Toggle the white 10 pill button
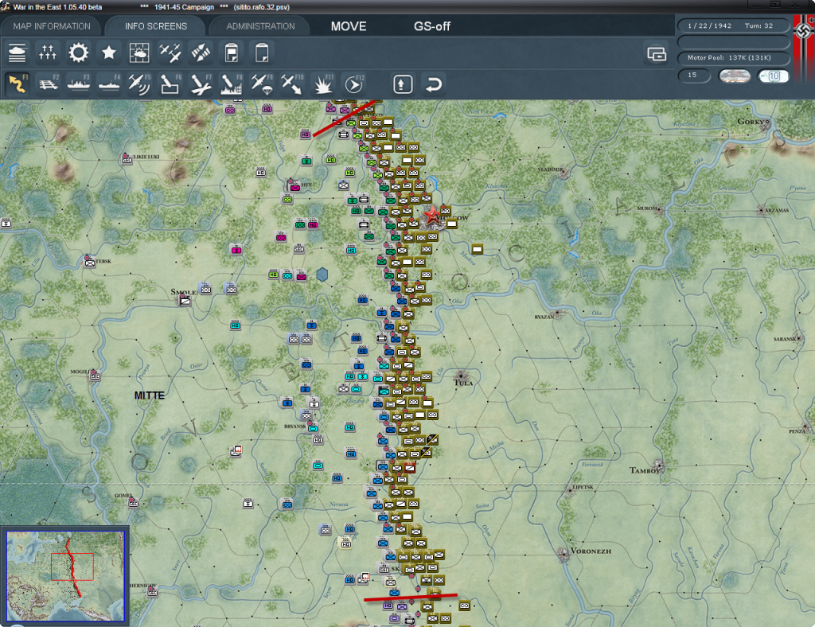 773,76
